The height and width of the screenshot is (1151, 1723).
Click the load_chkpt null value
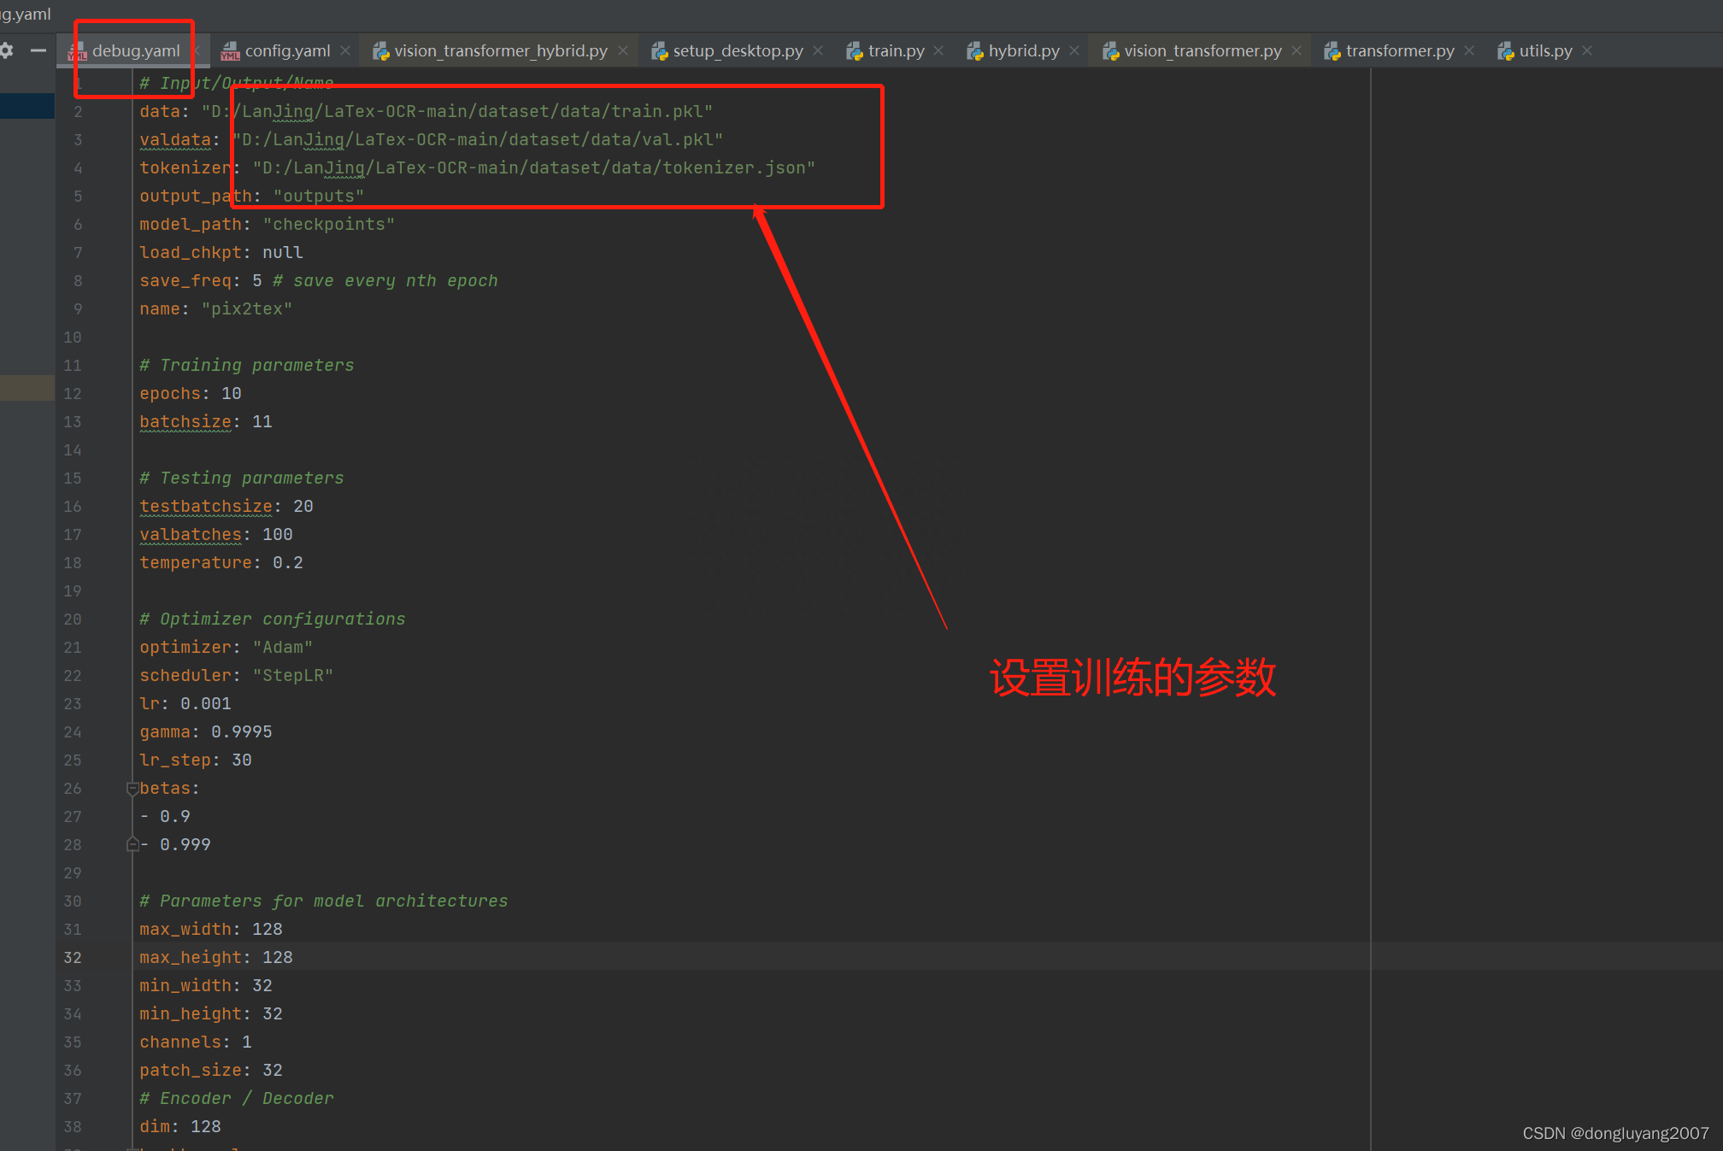pos(283,253)
